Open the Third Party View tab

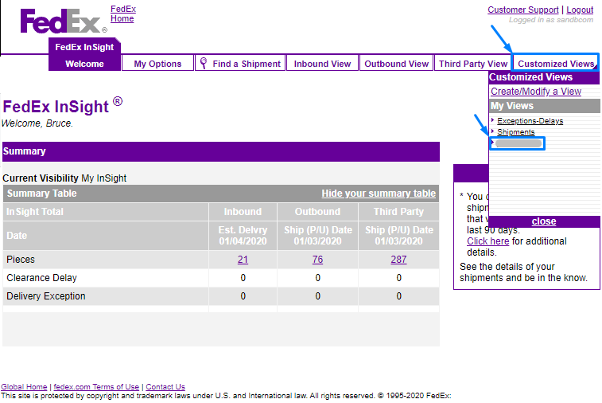(473, 64)
